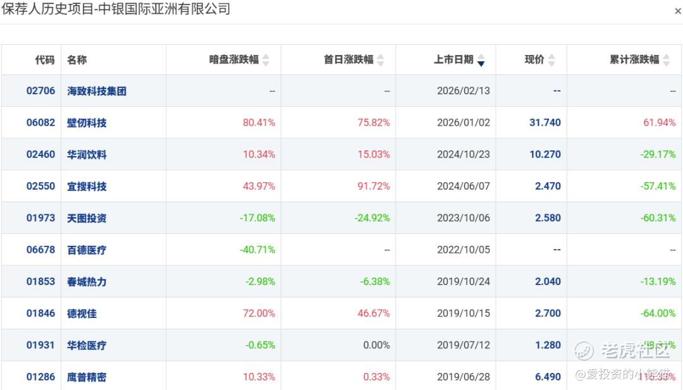Open stock code 02706

[40, 91]
